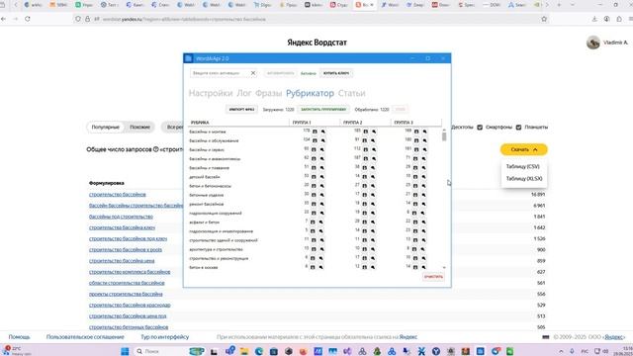The image size is (633, 356).
Task: Click the Импорт фраз button
Action: [241, 110]
